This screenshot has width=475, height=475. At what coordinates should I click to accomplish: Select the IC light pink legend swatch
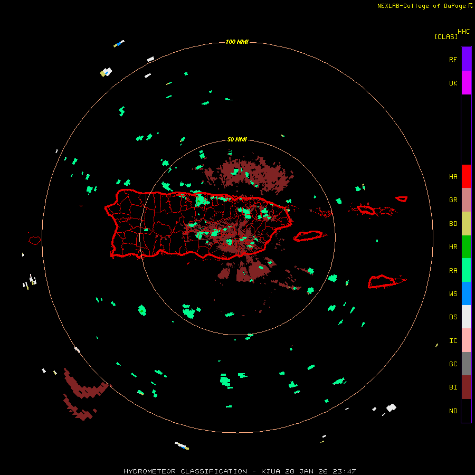tap(466, 340)
